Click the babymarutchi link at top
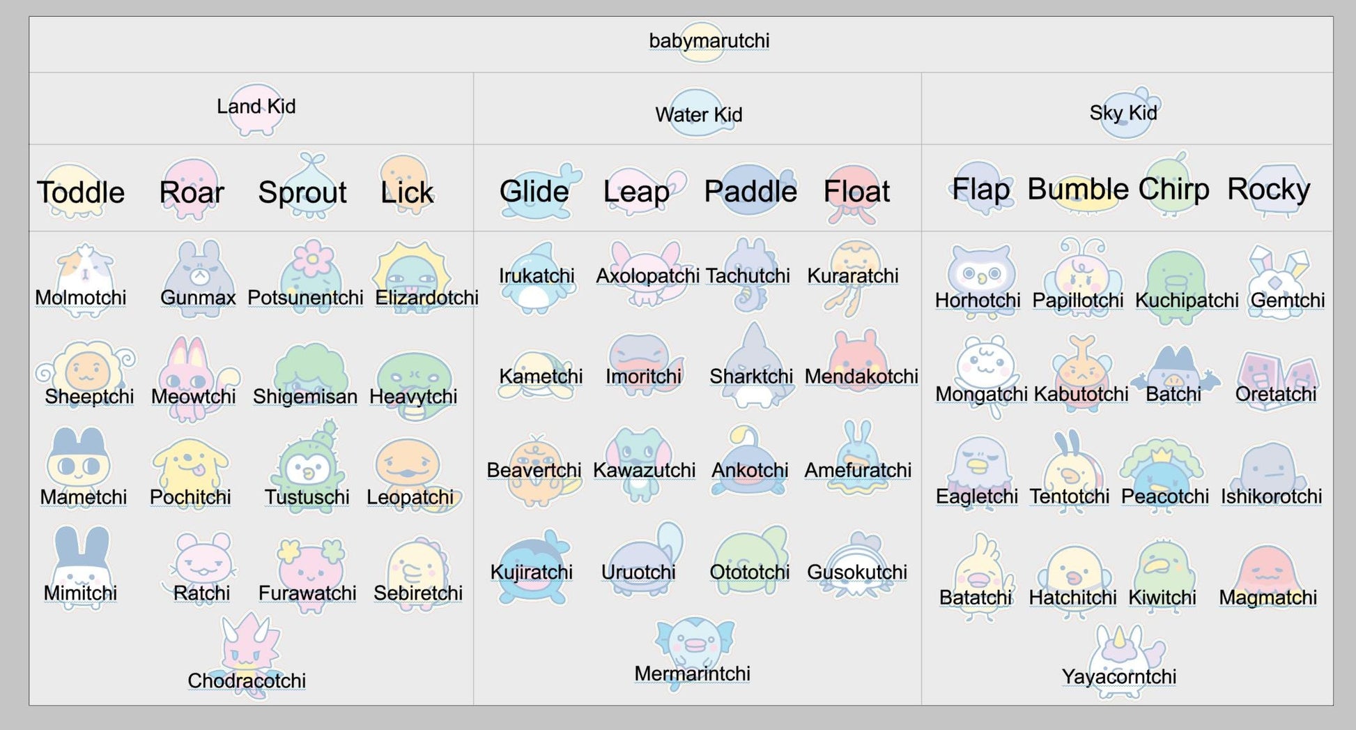1356x730 pixels. point(709,41)
